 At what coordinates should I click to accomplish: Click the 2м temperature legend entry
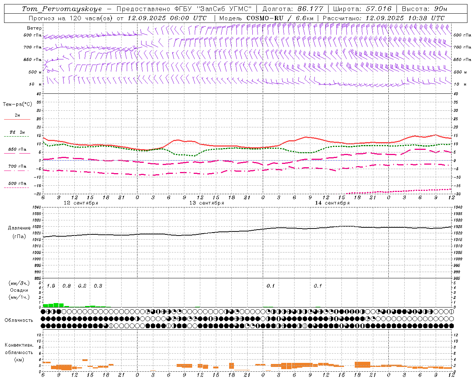pos(17,115)
